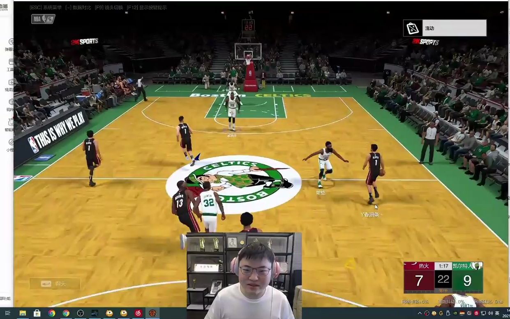Click the [ESC] 系统菜单 hint

[x=46, y=7]
